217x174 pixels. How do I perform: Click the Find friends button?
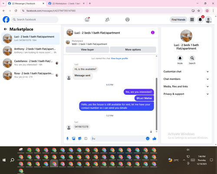pyautogui.click(x=178, y=20)
